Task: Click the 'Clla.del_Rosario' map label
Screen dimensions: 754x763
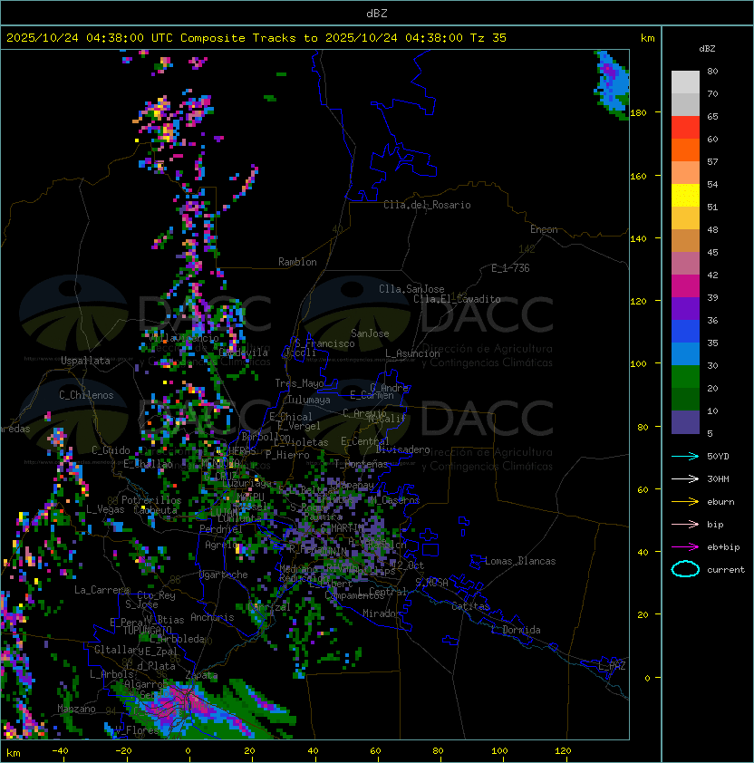Action: [427, 205]
